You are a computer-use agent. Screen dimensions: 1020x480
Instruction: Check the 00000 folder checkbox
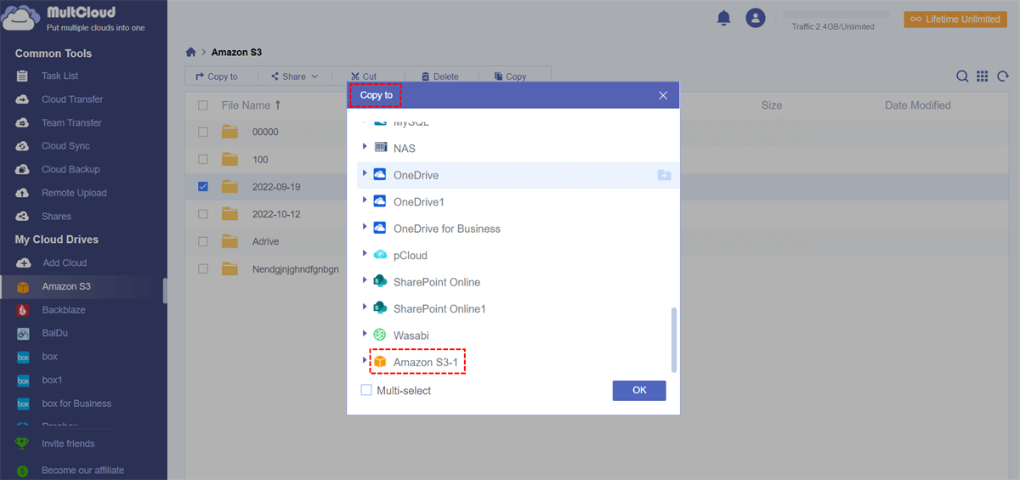[202, 132]
